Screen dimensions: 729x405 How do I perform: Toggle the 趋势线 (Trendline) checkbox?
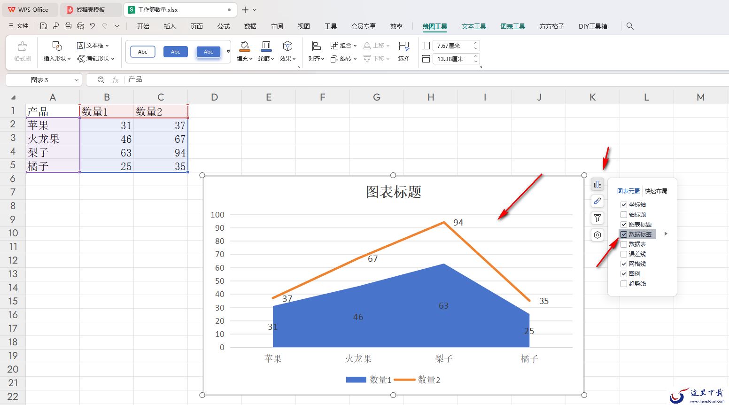(x=624, y=284)
